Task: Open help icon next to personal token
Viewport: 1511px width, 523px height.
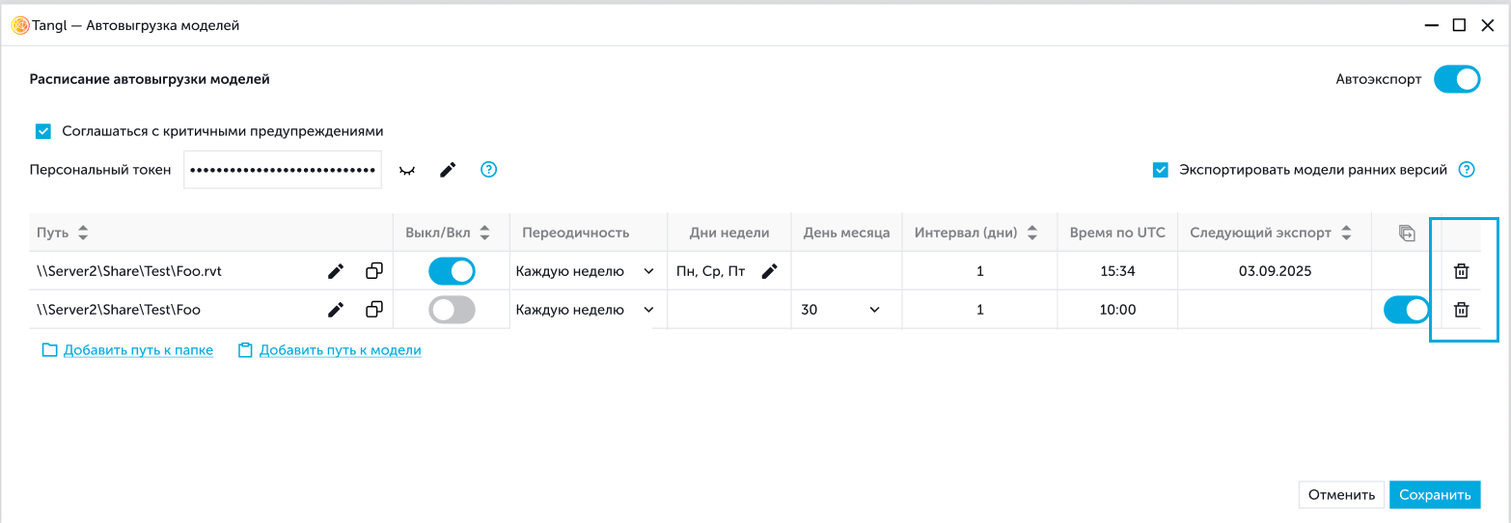Action: tap(489, 170)
